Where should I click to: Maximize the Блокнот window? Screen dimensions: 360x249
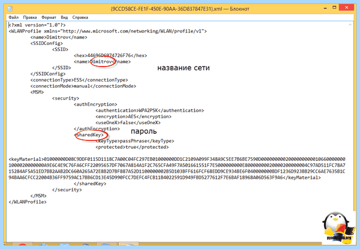point(334,8)
